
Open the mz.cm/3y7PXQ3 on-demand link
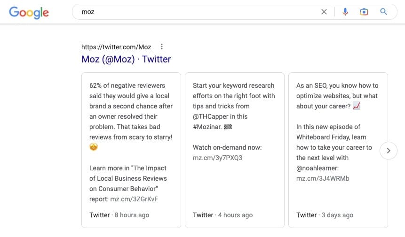[x=217, y=158]
